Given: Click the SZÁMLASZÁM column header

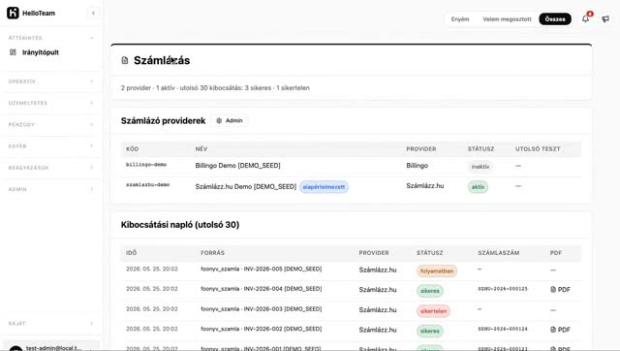Looking at the screenshot, I should [498, 253].
